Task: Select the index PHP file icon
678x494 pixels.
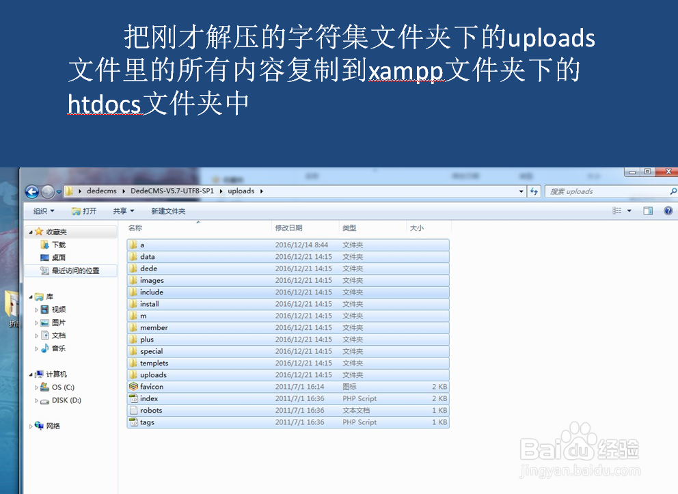Action: tap(133, 398)
